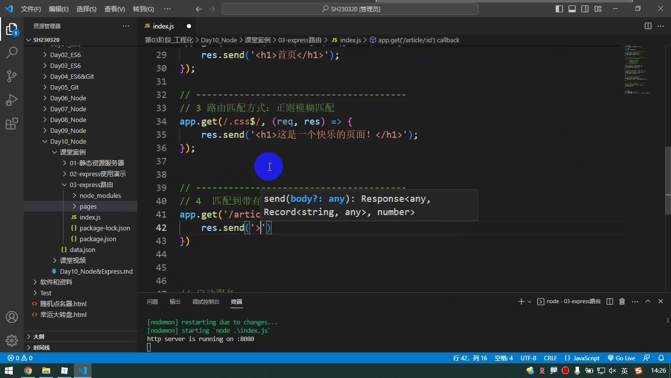671x378 pixels.
Task: Change the JavaScript language mode
Action: 582,358
